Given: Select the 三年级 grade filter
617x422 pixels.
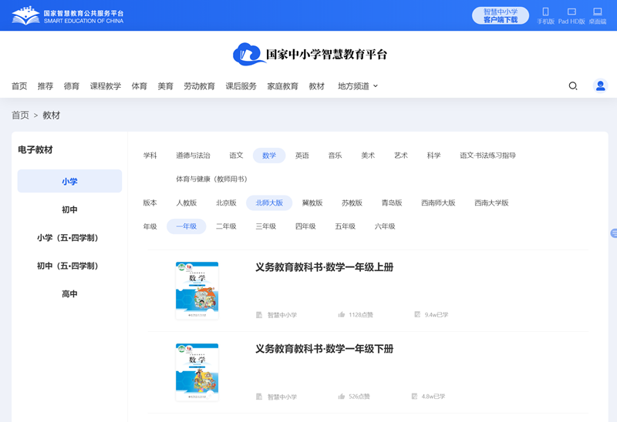Looking at the screenshot, I should 265,226.
